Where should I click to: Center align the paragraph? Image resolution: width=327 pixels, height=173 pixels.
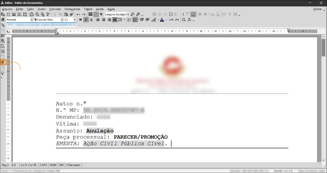104,20
